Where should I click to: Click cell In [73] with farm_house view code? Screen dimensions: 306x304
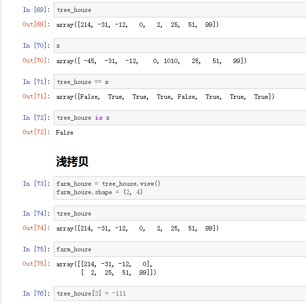pos(180,188)
